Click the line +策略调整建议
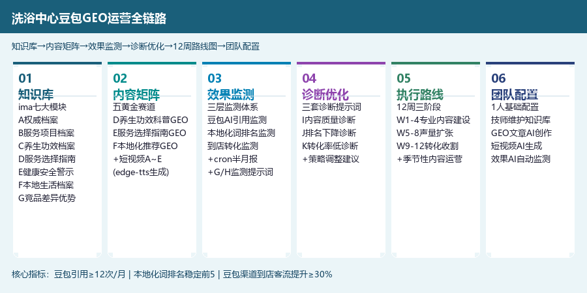 [x=331, y=160]
